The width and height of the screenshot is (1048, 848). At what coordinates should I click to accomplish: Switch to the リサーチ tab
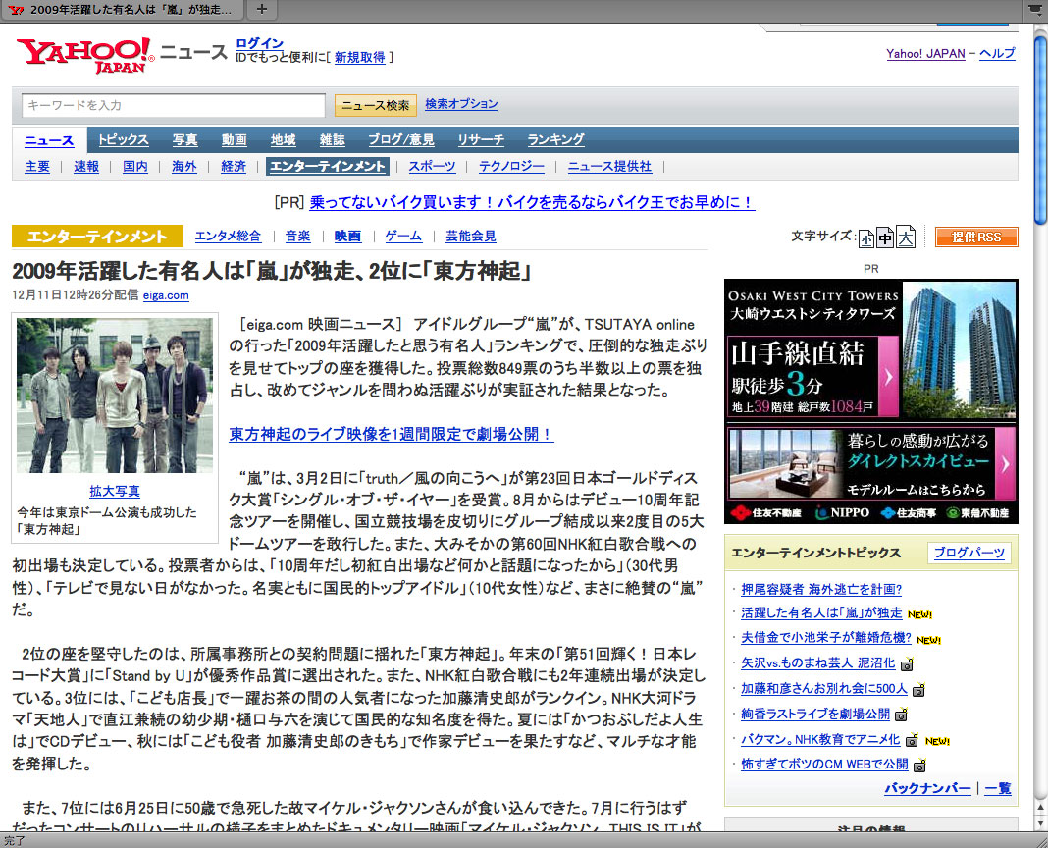tap(481, 139)
